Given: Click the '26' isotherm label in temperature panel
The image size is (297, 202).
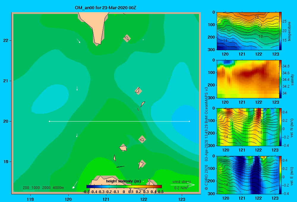Looking at the screenshot, I should click(257, 17).
